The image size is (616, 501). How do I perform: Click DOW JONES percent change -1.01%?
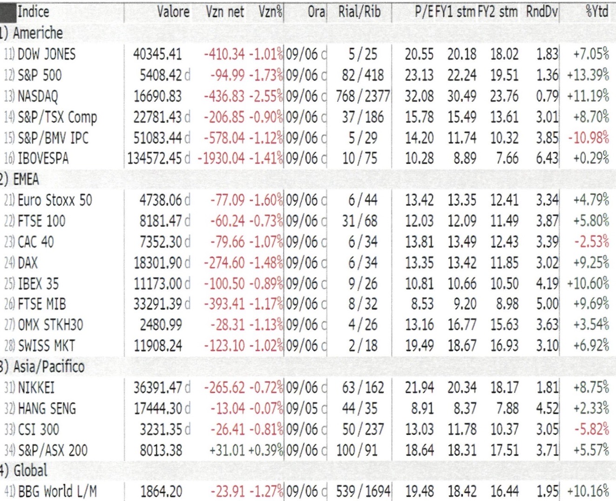[x=265, y=54]
